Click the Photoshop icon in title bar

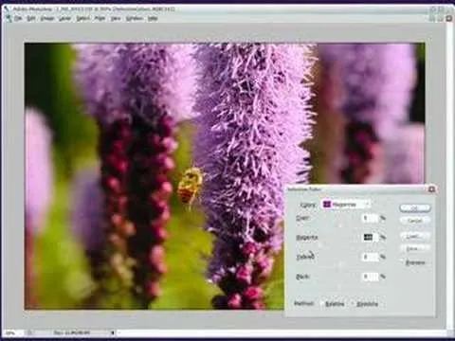(x=8, y=9)
